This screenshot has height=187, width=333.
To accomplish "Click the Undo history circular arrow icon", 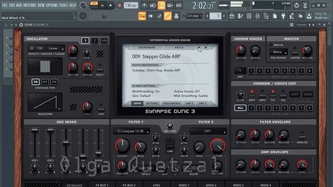I will pyautogui.click(x=297, y=5).
